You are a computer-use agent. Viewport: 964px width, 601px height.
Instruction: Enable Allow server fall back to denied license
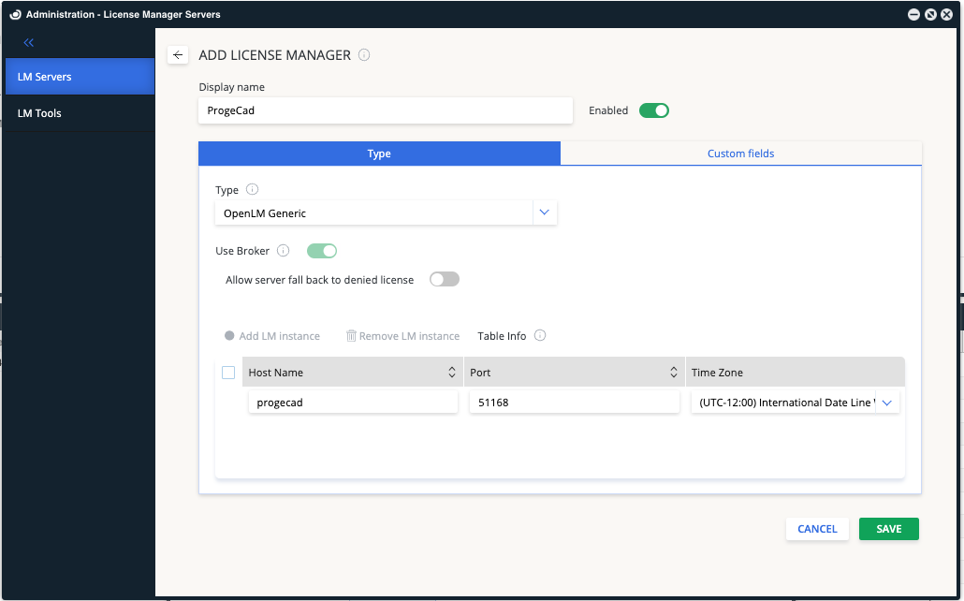[444, 278]
